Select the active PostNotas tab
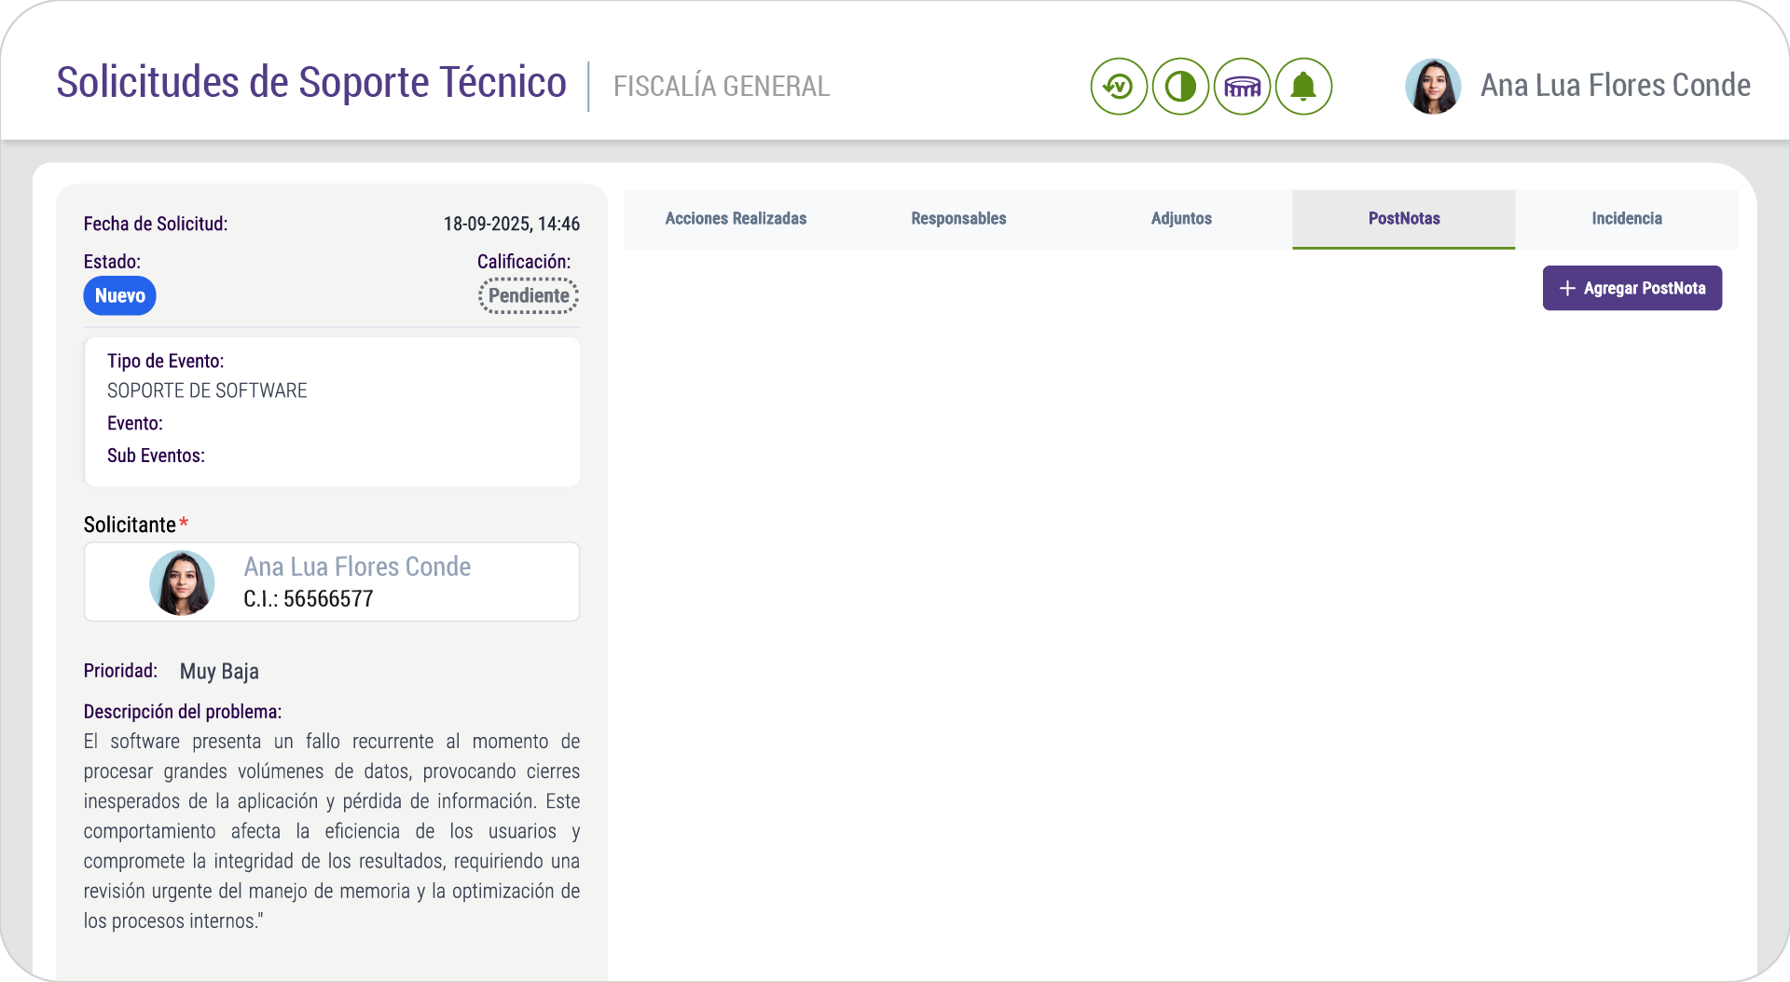Viewport: 1790px width, 982px height. click(x=1403, y=219)
